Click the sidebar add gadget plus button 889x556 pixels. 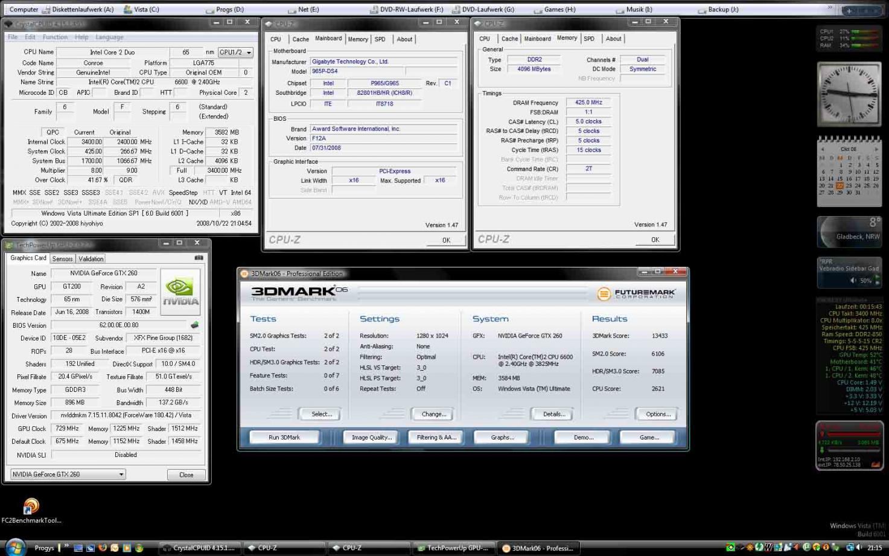pyautogui.click(x=849, y=11)
